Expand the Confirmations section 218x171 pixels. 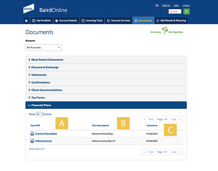pyautogui.click(x=106, y=83)
